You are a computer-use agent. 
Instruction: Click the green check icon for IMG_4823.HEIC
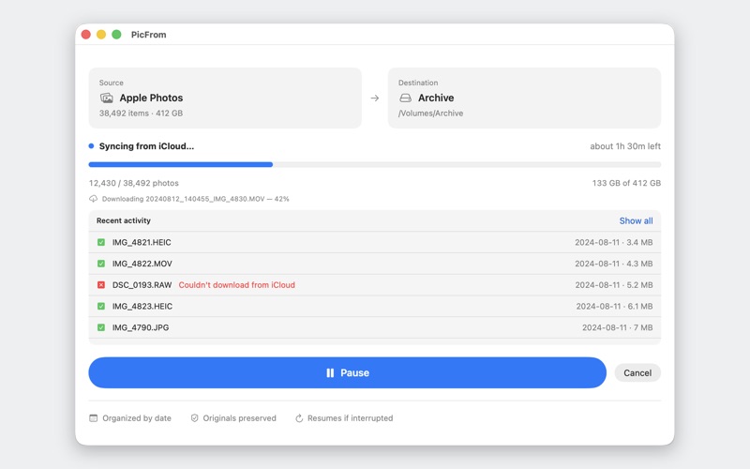tap(101, 307)
